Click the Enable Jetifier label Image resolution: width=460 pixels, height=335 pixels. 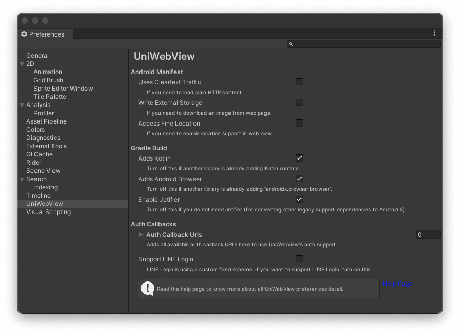click(159, 200)
